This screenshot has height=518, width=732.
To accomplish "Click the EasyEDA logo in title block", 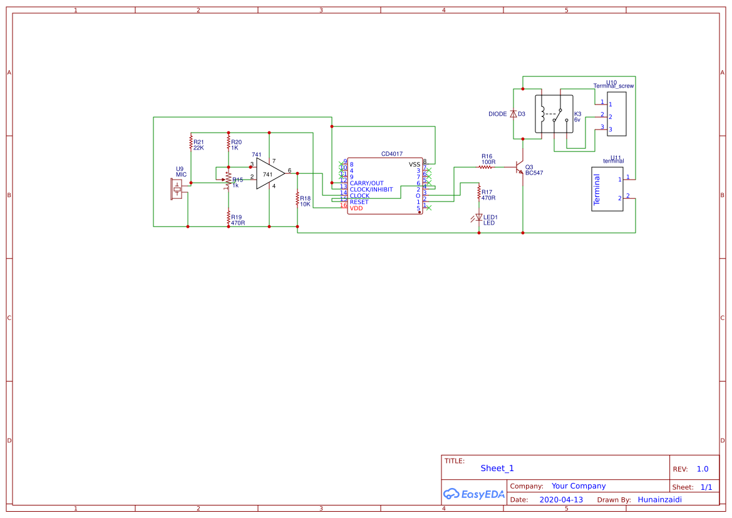I will 474,494.
